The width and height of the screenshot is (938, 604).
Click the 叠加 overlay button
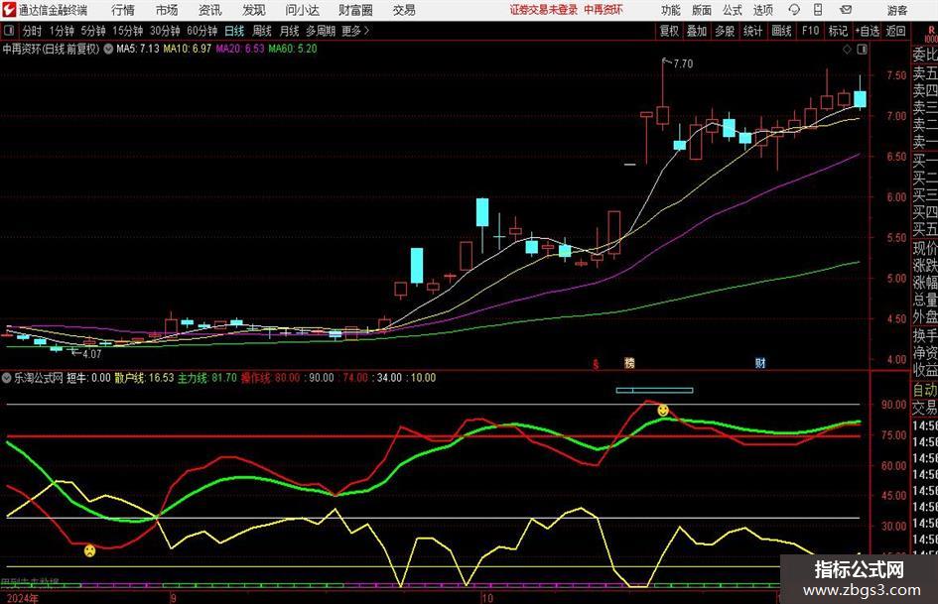(x=697, y=31)
